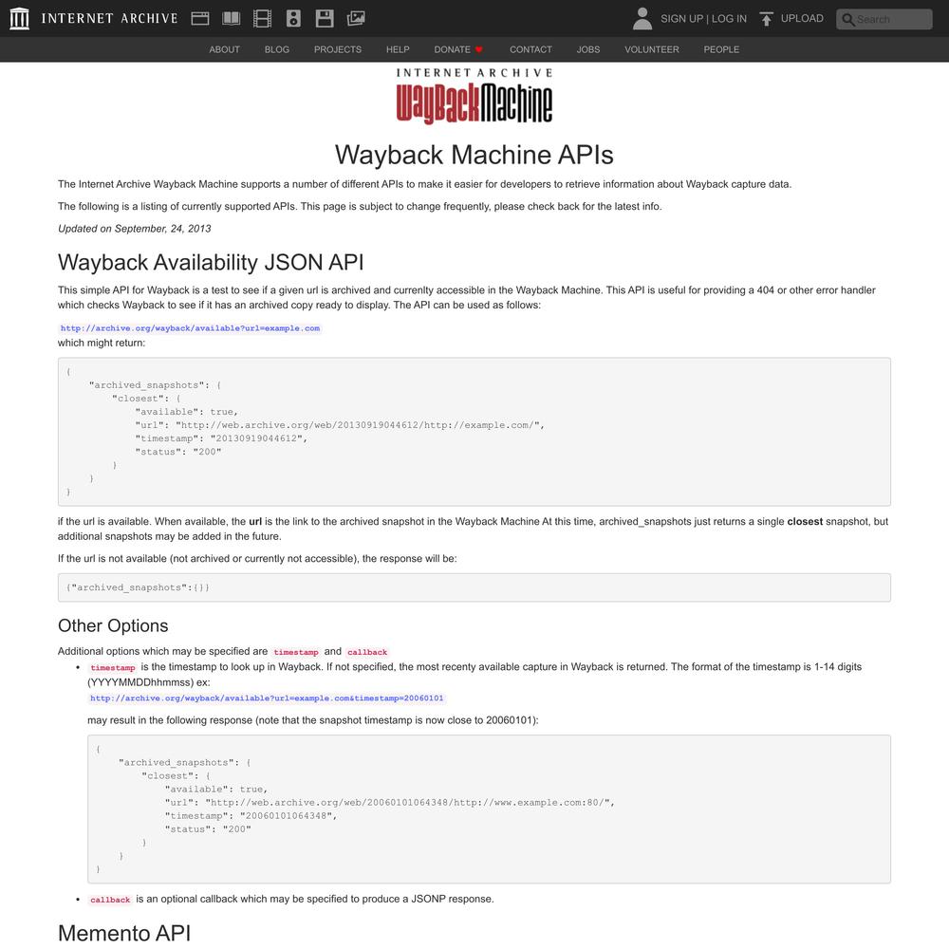Open the BLOG menu item

(276, 49)
